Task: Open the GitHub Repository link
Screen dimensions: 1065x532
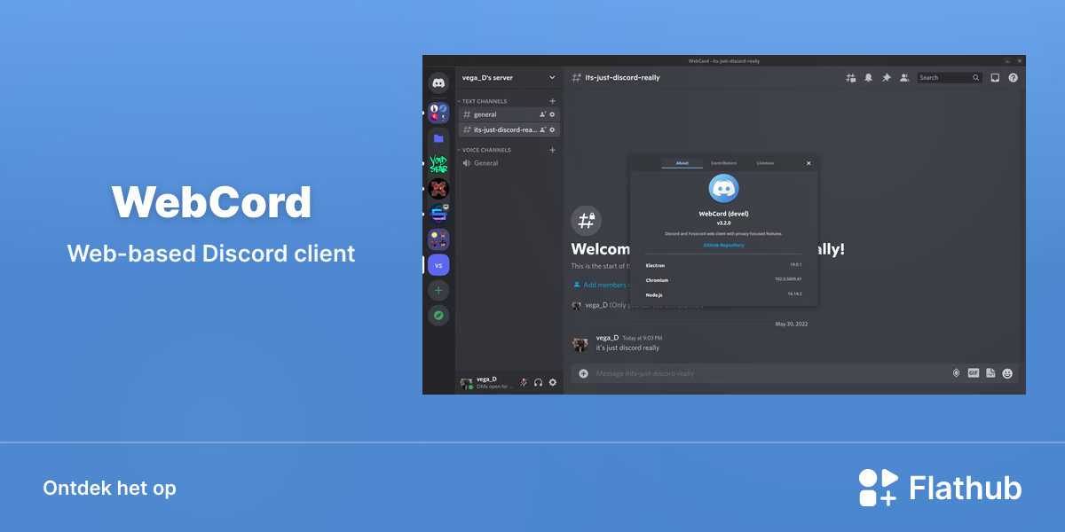Action: 724,245
